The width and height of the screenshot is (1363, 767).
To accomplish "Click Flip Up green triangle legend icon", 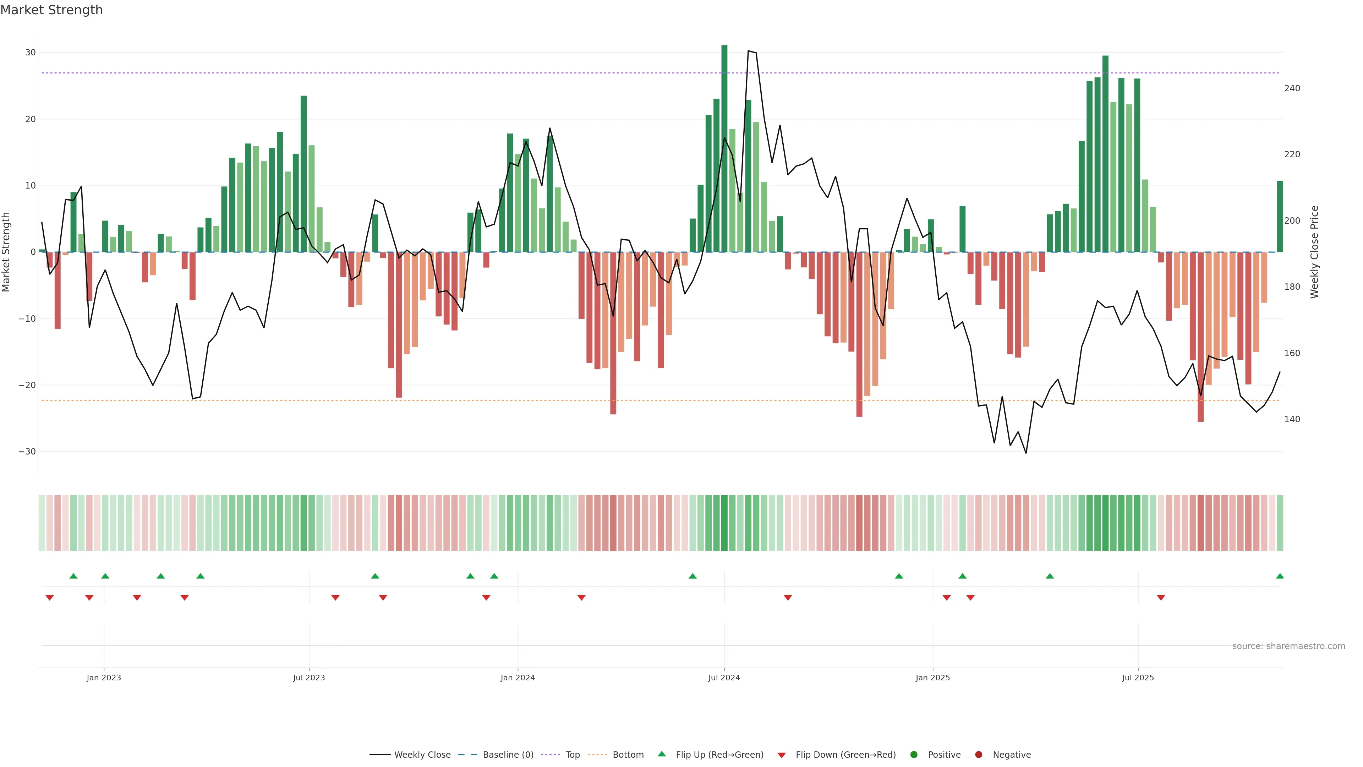I will pyautogui.click(x=661, y=754).
